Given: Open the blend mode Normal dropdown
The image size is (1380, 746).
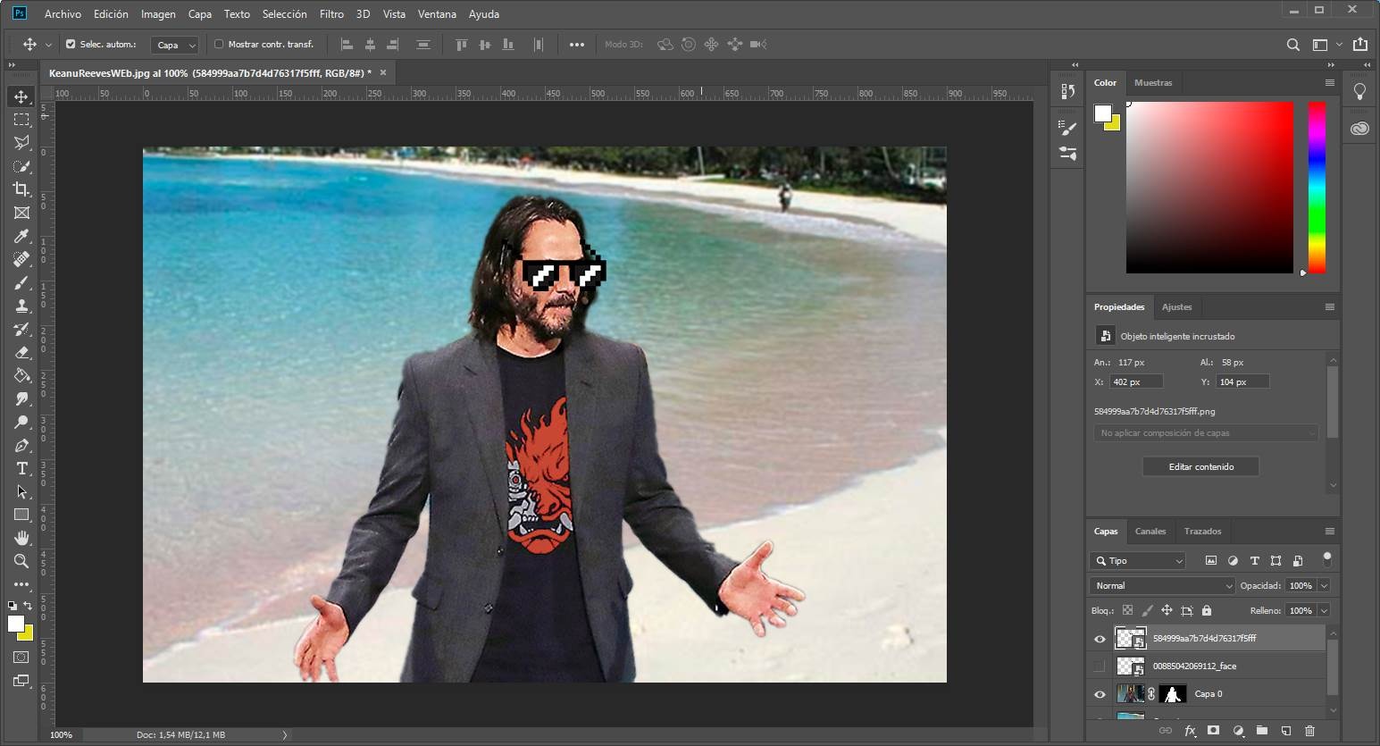Looking at the screenshot, I should [x=1162, y=585].
